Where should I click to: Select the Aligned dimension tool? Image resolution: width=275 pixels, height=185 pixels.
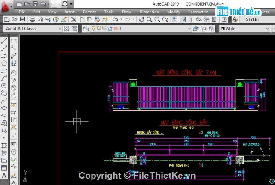click(13, 48)
